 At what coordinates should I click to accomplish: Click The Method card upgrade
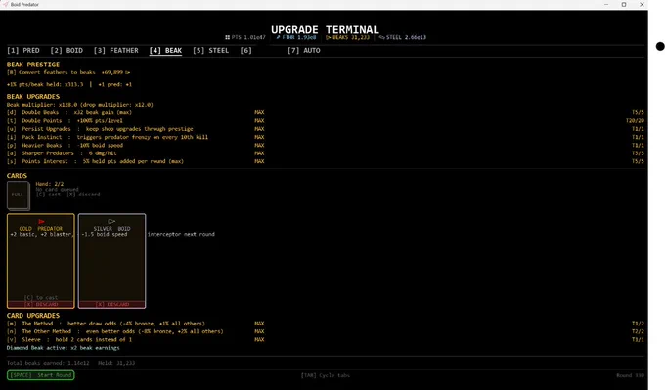pyautogui.click(x=326, y=324)
